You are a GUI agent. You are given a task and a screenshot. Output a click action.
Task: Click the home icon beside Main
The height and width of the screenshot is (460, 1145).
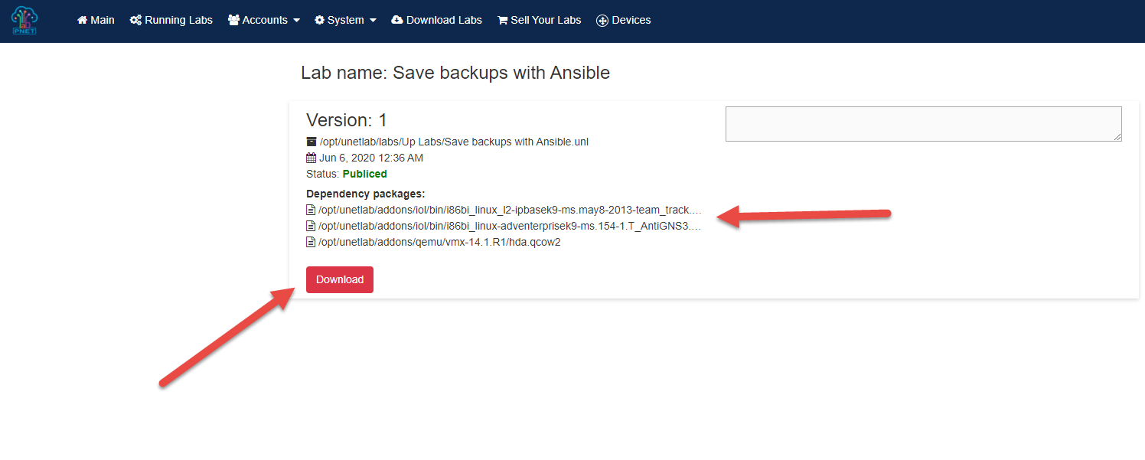[x=82, y=20]
